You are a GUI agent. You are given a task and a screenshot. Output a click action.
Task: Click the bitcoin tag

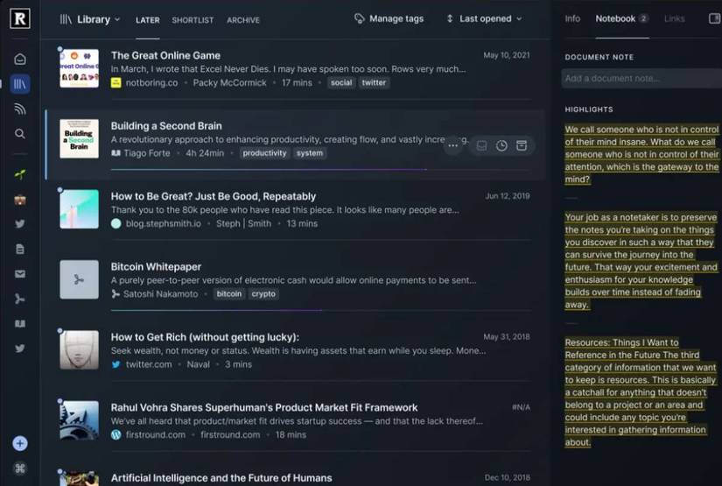click(x=228, y=294)
